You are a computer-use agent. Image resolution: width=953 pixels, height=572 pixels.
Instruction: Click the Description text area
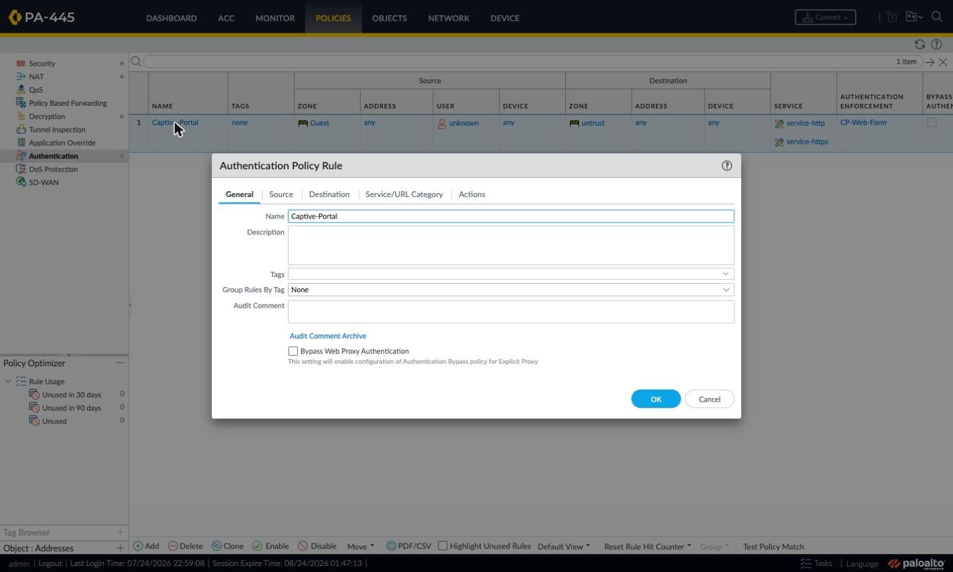510,245
